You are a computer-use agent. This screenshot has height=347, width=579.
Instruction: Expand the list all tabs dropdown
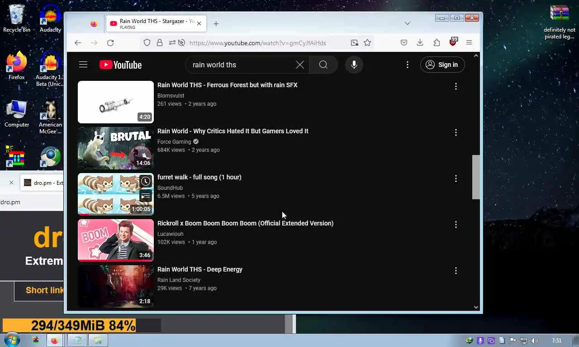(408, 23)
